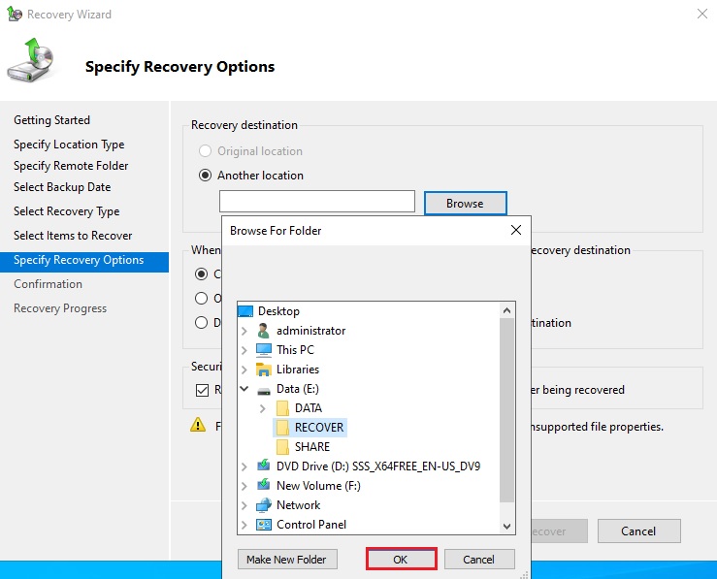The width and height of the screenshot is (717, 579).
Task: Expand the DATA folder node
Action: (263, 408)
